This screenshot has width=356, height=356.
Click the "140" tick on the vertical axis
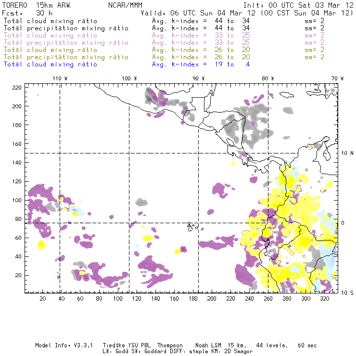[17, 163]
